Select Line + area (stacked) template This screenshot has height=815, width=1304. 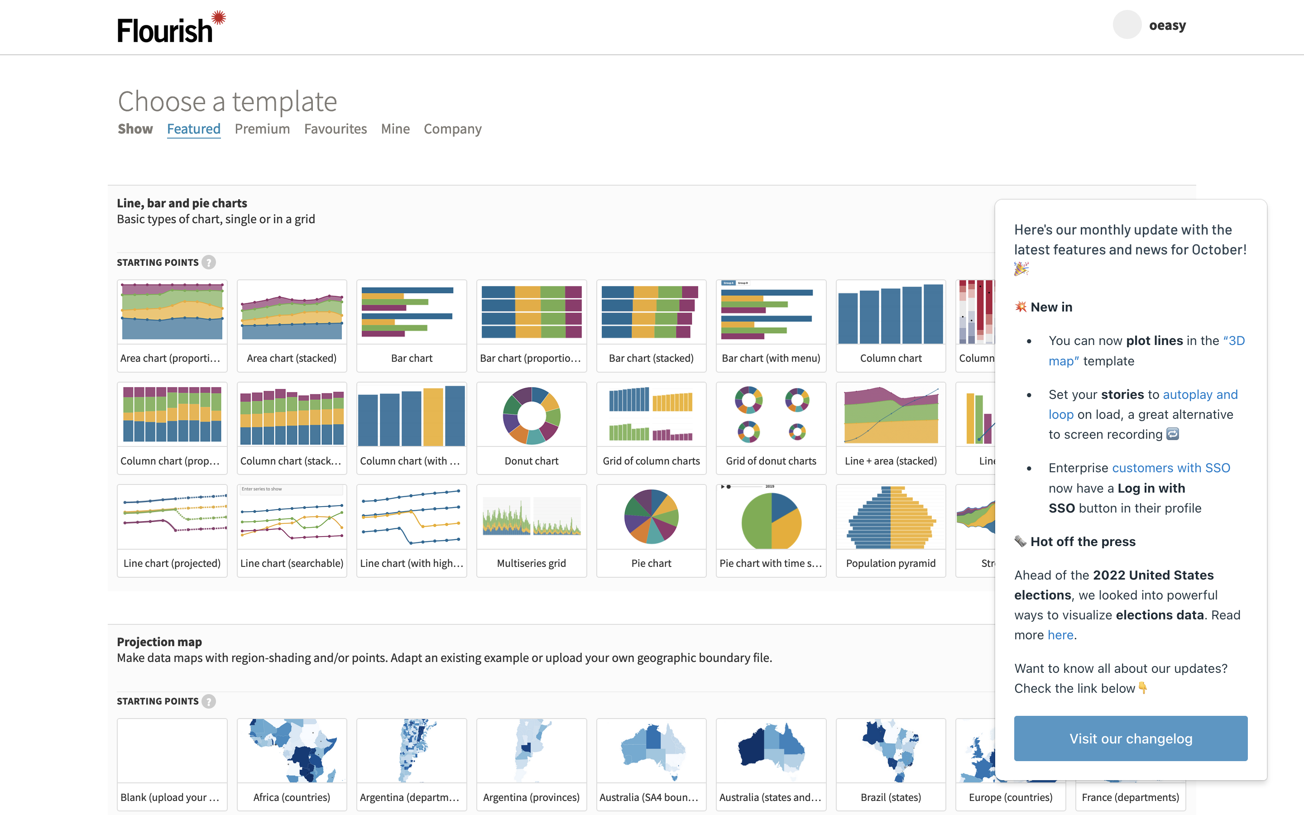pyautogui.click(x=891, y=428)
